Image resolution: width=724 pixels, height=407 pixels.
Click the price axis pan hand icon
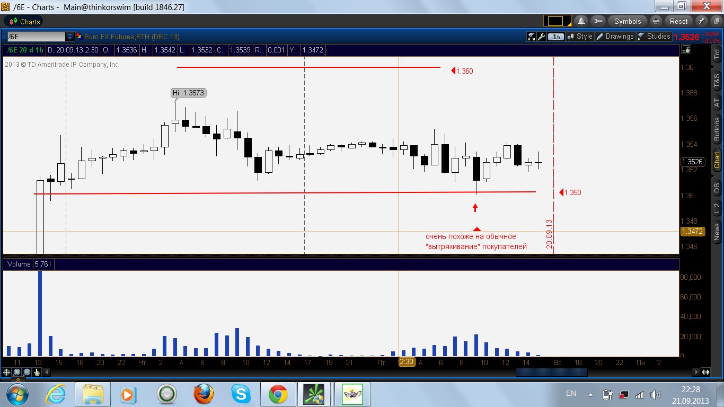pos(686,50)
